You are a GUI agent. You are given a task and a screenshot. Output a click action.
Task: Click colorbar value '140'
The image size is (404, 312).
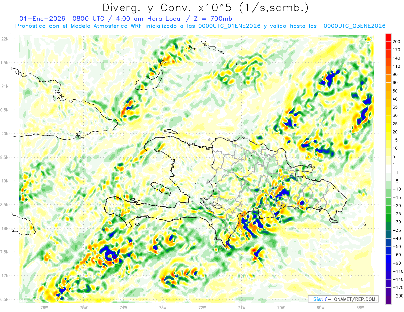pos(396,58)
